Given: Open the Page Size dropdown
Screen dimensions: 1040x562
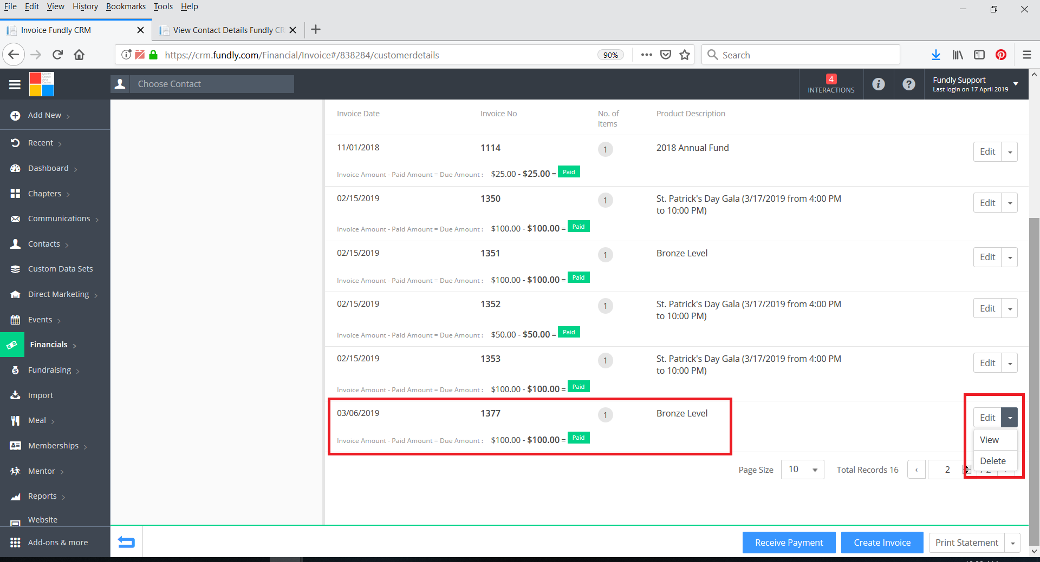Looking at the screenshot, I should point(802,470).
